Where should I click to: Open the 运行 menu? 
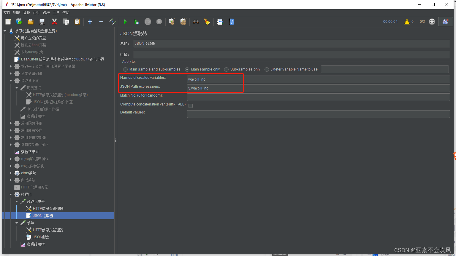point(36,12)
